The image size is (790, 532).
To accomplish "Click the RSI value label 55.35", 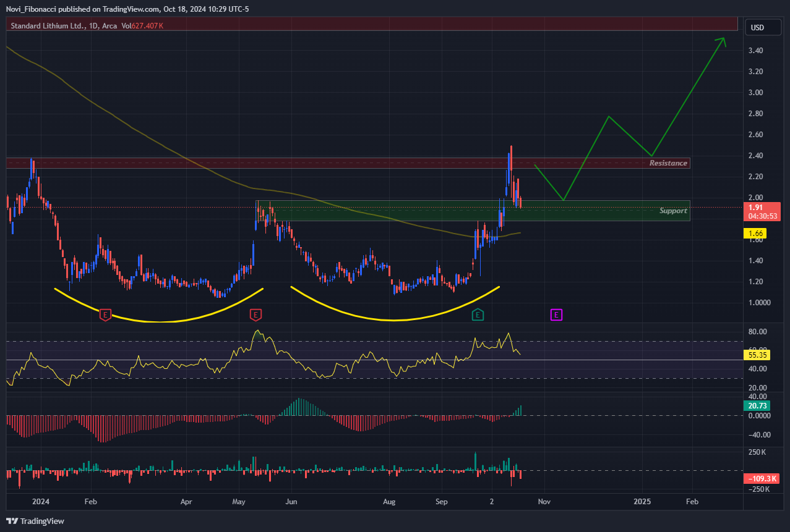I will (758, 355).
